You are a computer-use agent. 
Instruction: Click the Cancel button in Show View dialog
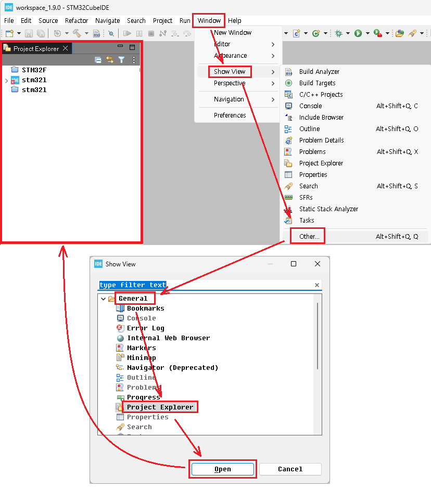point(290,469)
